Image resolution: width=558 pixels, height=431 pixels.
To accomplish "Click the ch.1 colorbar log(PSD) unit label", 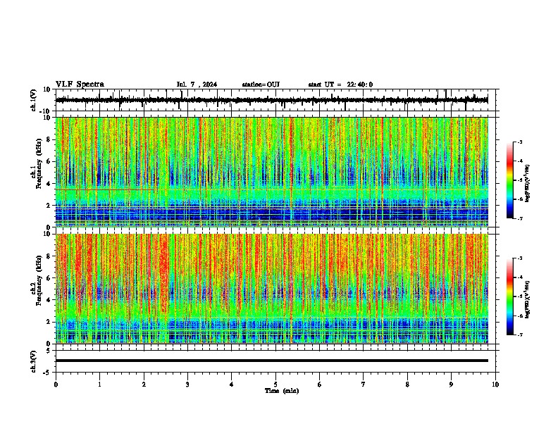I will pyautogui.click(x=528, y=183).
